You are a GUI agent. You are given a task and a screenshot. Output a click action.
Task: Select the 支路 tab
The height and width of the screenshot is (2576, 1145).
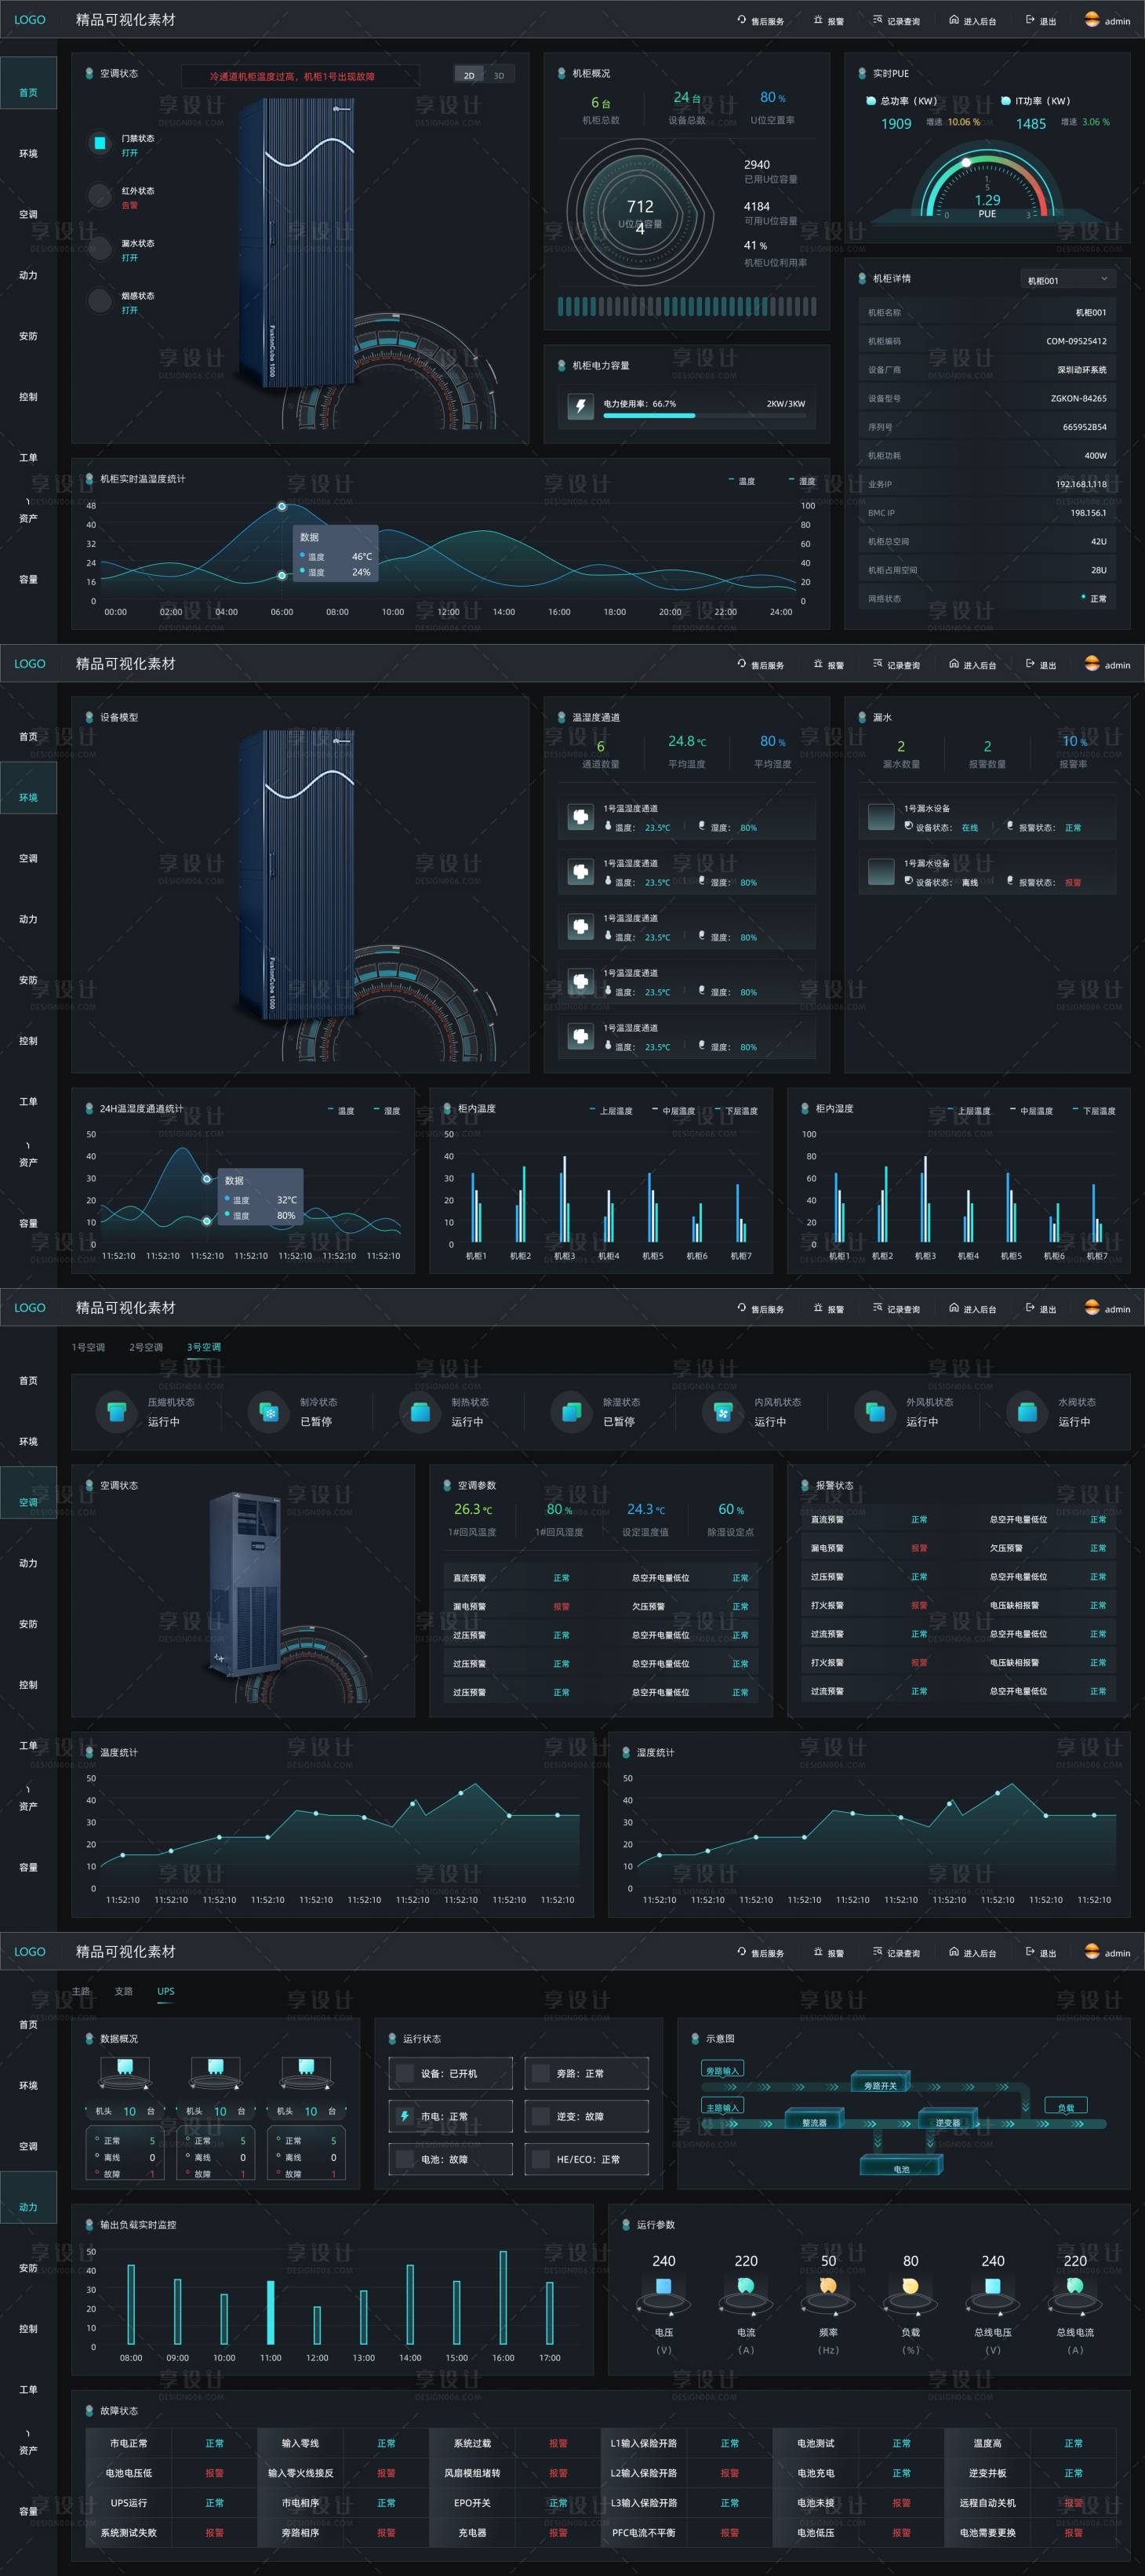(124, 1991)
